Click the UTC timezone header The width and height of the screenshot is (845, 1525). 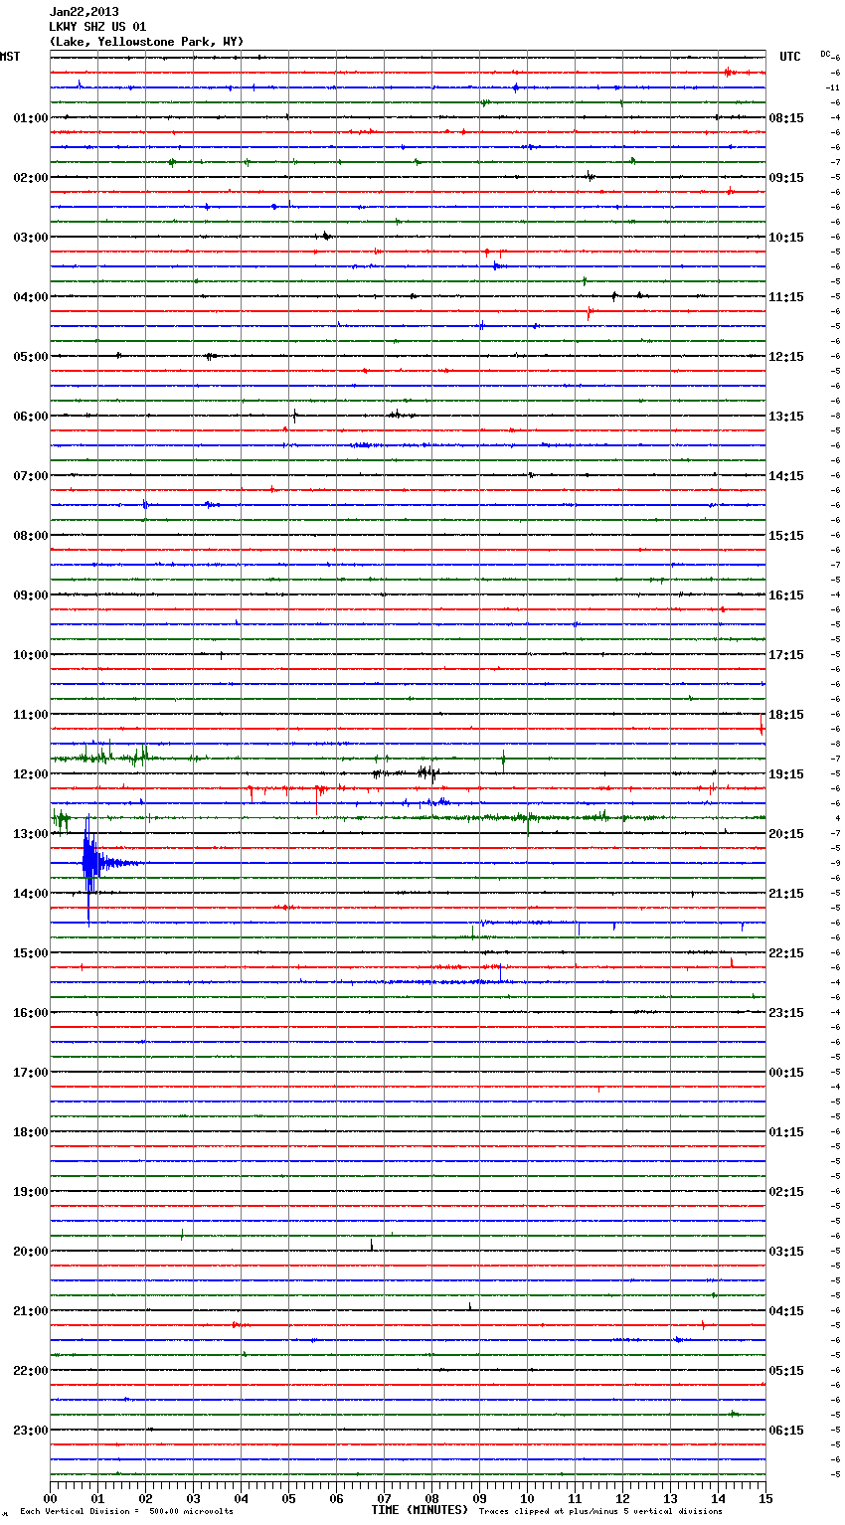tap(790, 57)
